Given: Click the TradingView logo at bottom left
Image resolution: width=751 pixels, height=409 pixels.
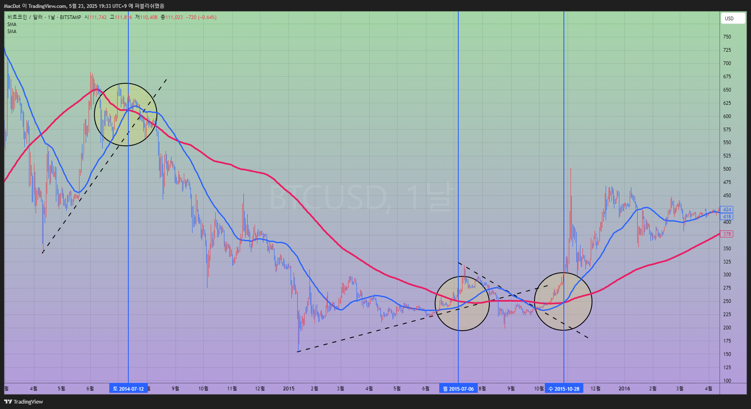Looking at the screenshot, I should (x=24, y=402).
